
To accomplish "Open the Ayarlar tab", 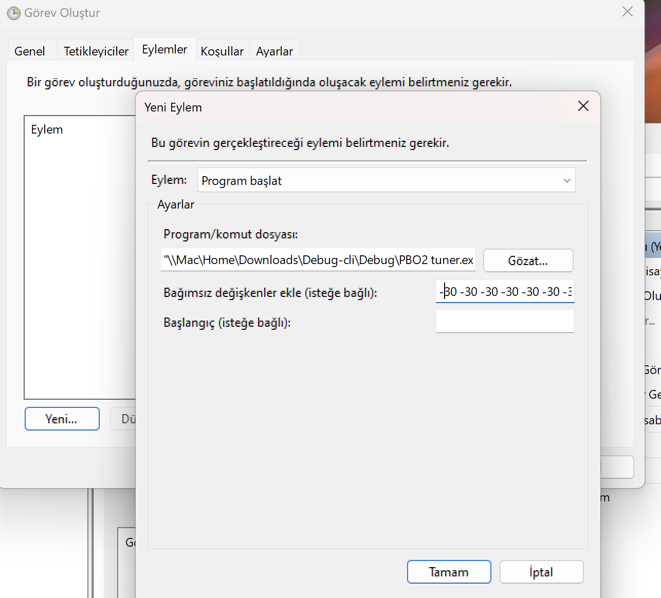I will pos(274,51).
